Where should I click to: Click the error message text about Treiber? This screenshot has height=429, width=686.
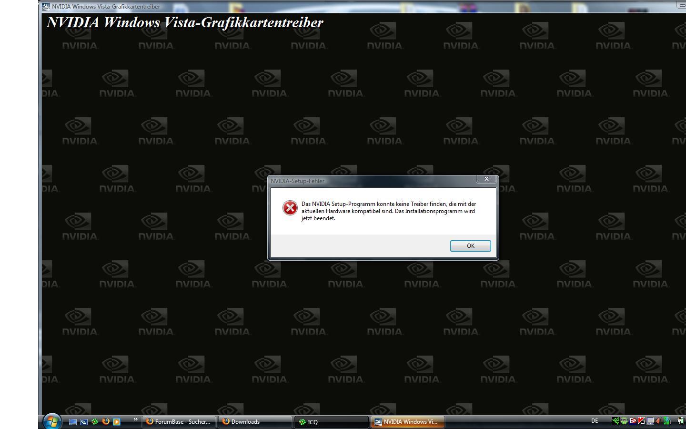[x=389, y=211]
